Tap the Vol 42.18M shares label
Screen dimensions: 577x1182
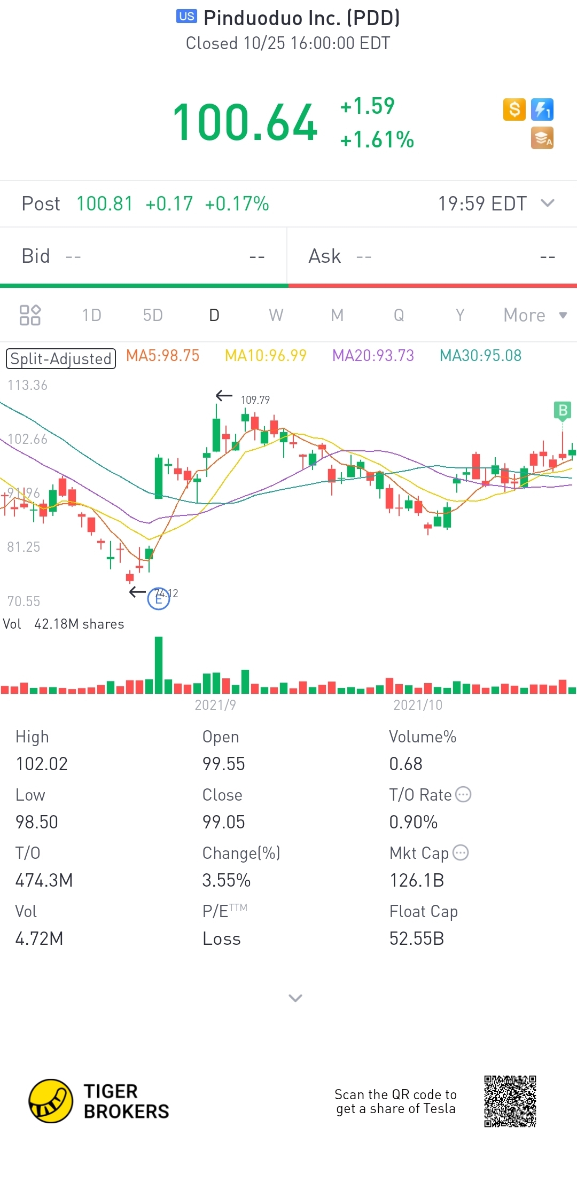(x=63, y=624)
